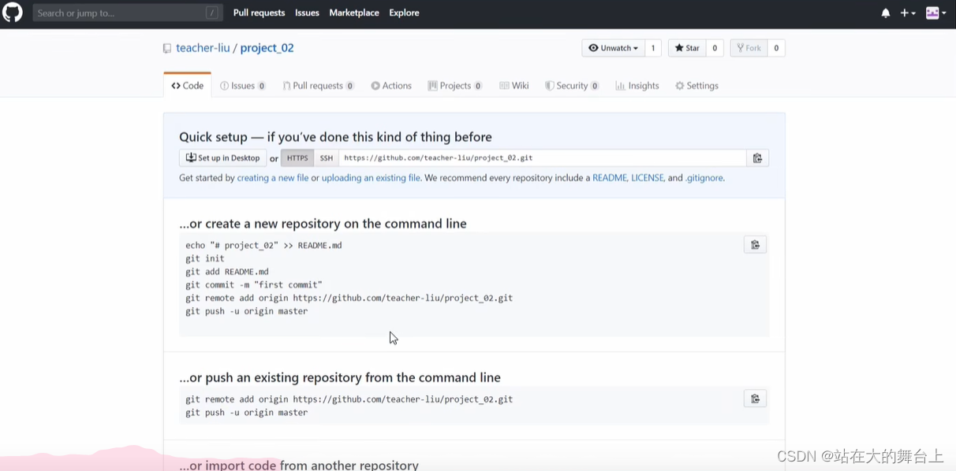Copy the create new repository commands
This screenshot has height=471, width=956.
click(x=755, y=245)
